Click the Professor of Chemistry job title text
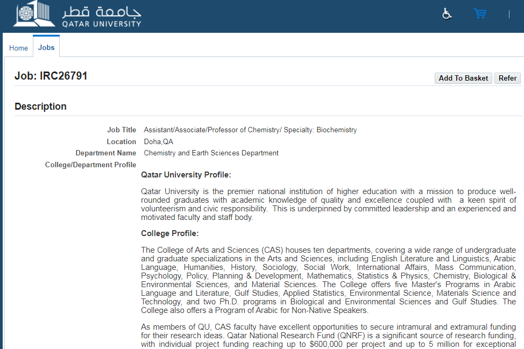Image resolution: width=524 pixels, height=349 pixels. pyautogui.click(x=250, y=130)
